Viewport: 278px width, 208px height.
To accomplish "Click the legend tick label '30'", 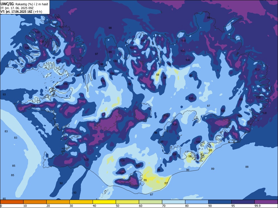I will [x=71, y=206].
